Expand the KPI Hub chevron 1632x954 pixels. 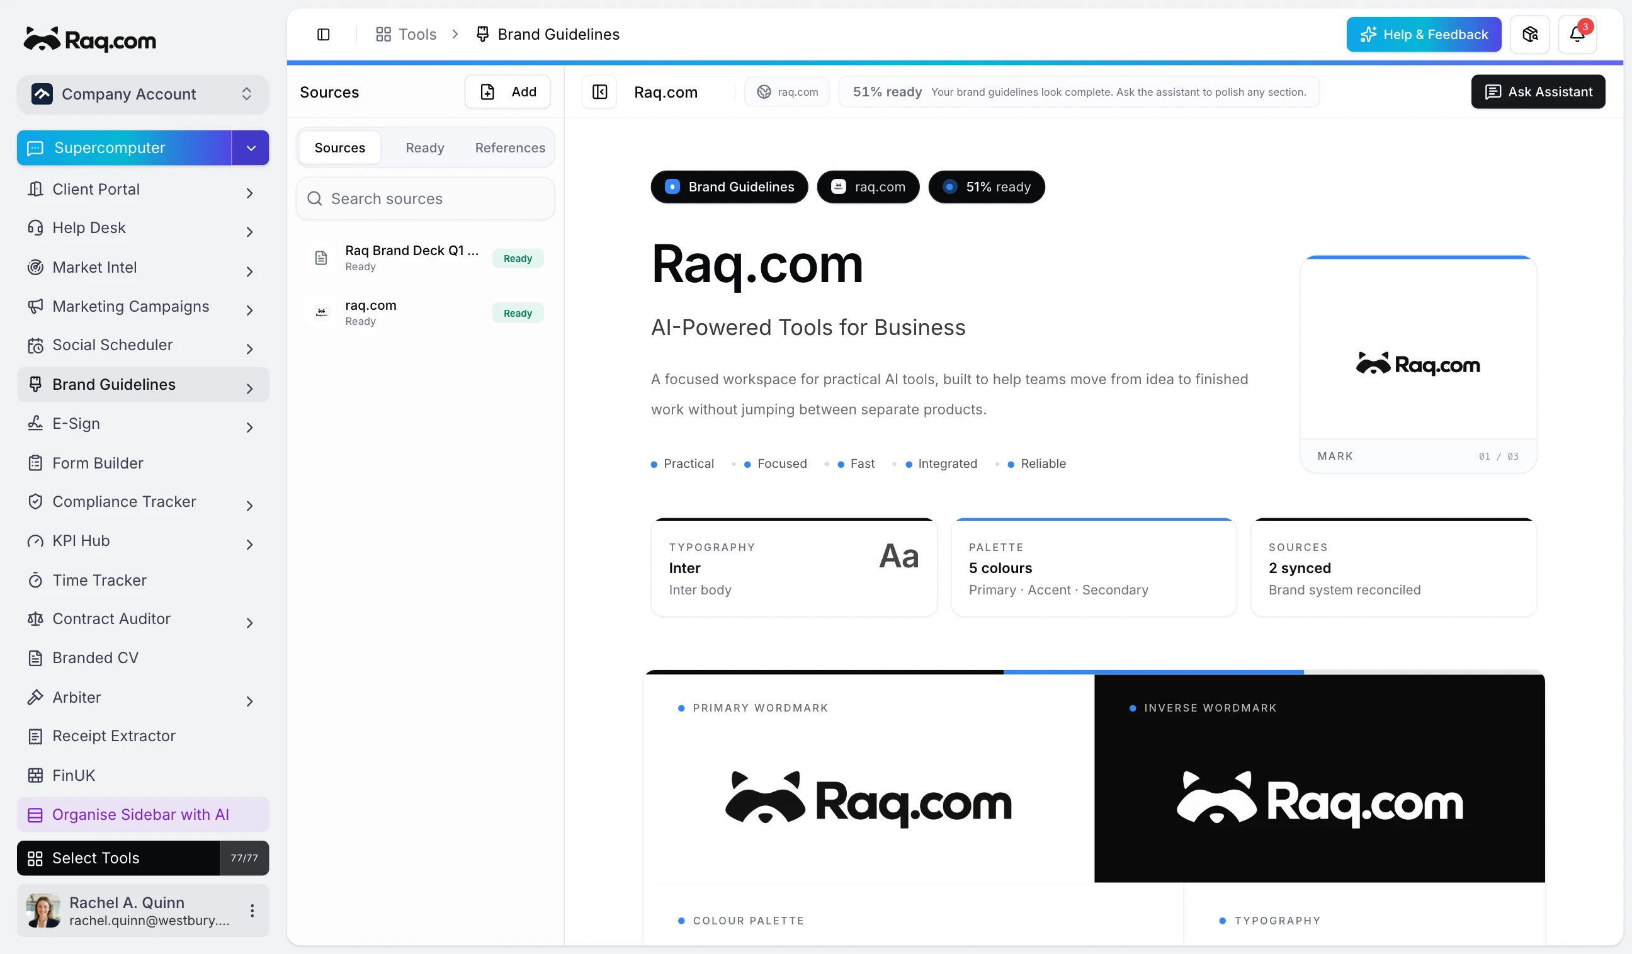pos(249,545)
